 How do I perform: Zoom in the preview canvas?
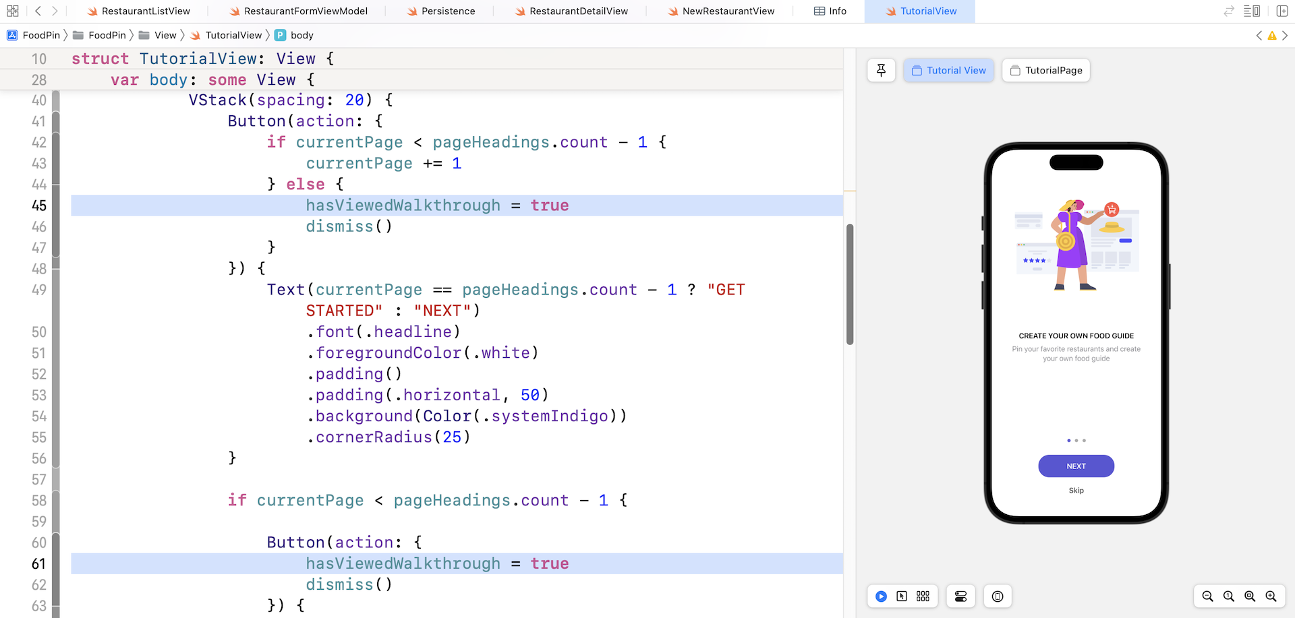pyautogui.click(x=1271, y=596)
